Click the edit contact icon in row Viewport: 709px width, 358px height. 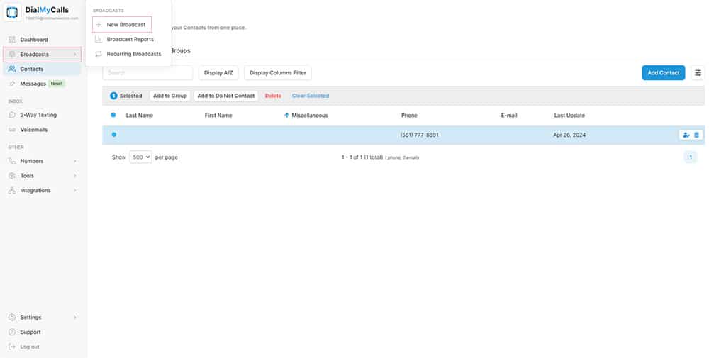(686, 135)
